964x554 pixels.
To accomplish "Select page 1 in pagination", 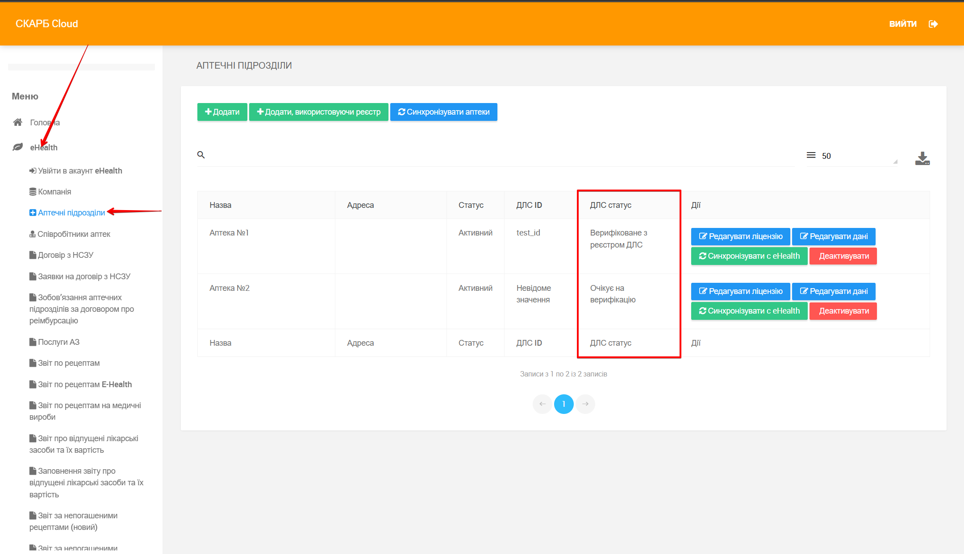I will 563,404.
